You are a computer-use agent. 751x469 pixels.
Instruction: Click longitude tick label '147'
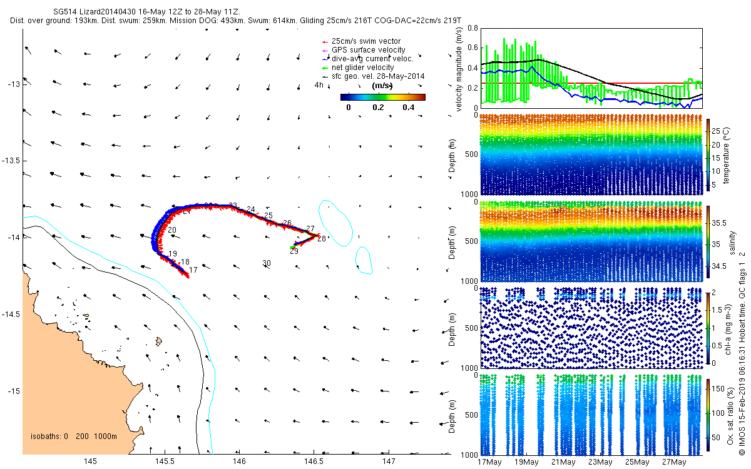click(x=389, y=461)
